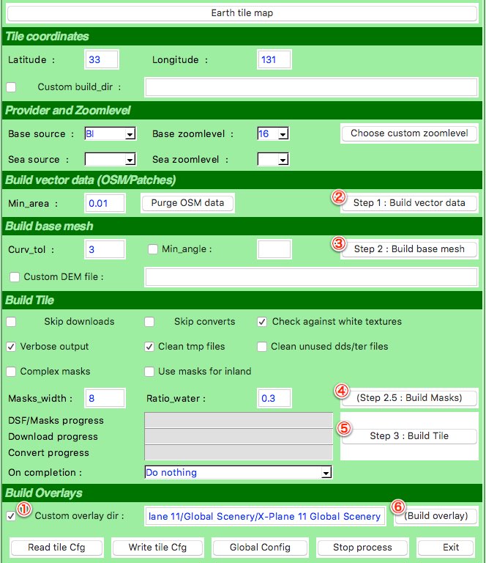Click the Latitude input field
Image resolution: width=486 pixels, height=563 pixels.
pyautogui.click(x=102, y=60)
